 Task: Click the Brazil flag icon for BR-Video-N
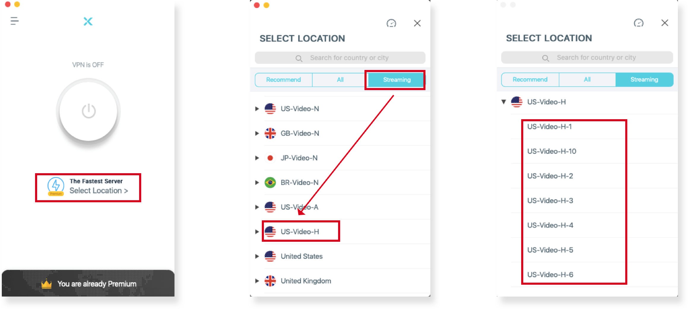pos(270,182)
